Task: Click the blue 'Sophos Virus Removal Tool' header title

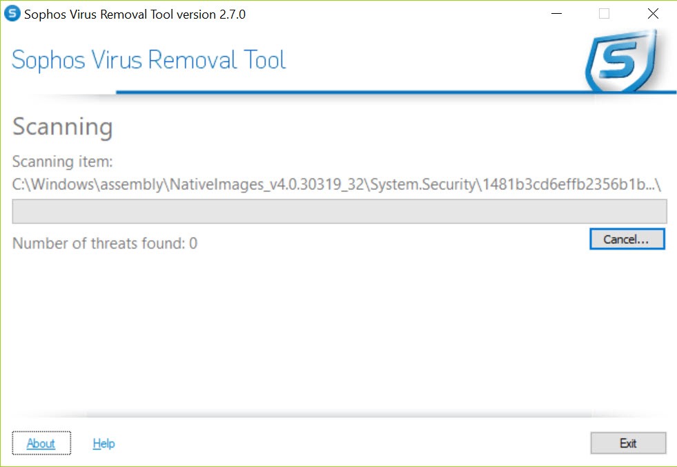Action: (148, 59)
